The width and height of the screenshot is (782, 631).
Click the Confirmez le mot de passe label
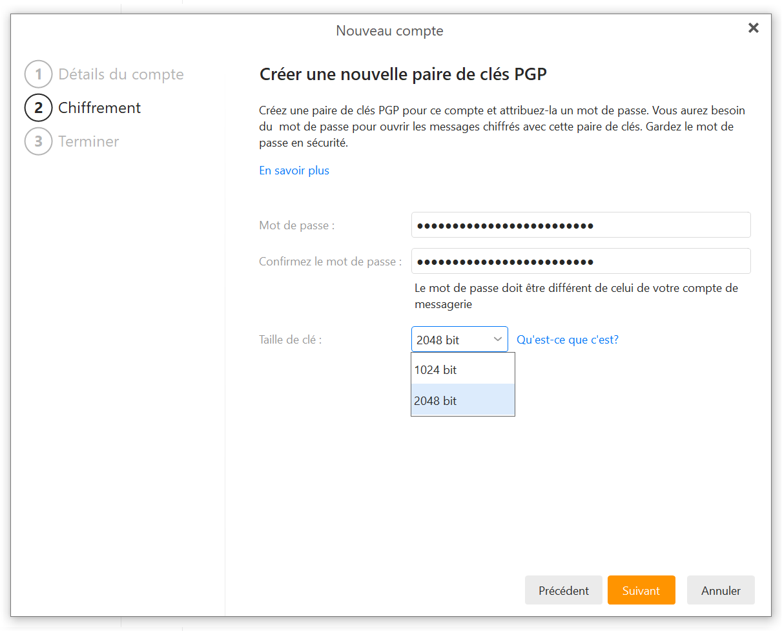pyautogui.click(x=330, y=262)
